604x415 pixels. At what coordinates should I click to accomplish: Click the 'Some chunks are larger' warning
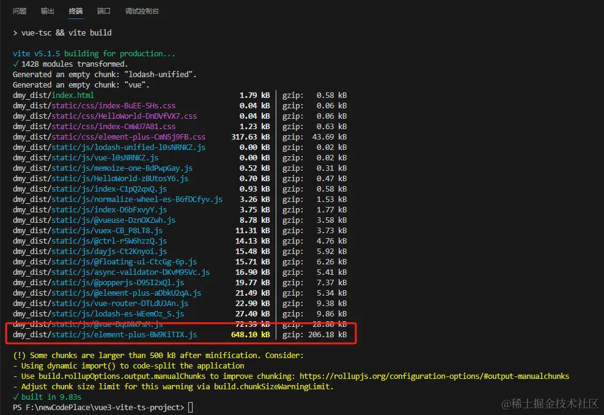[x=158, y=356]
